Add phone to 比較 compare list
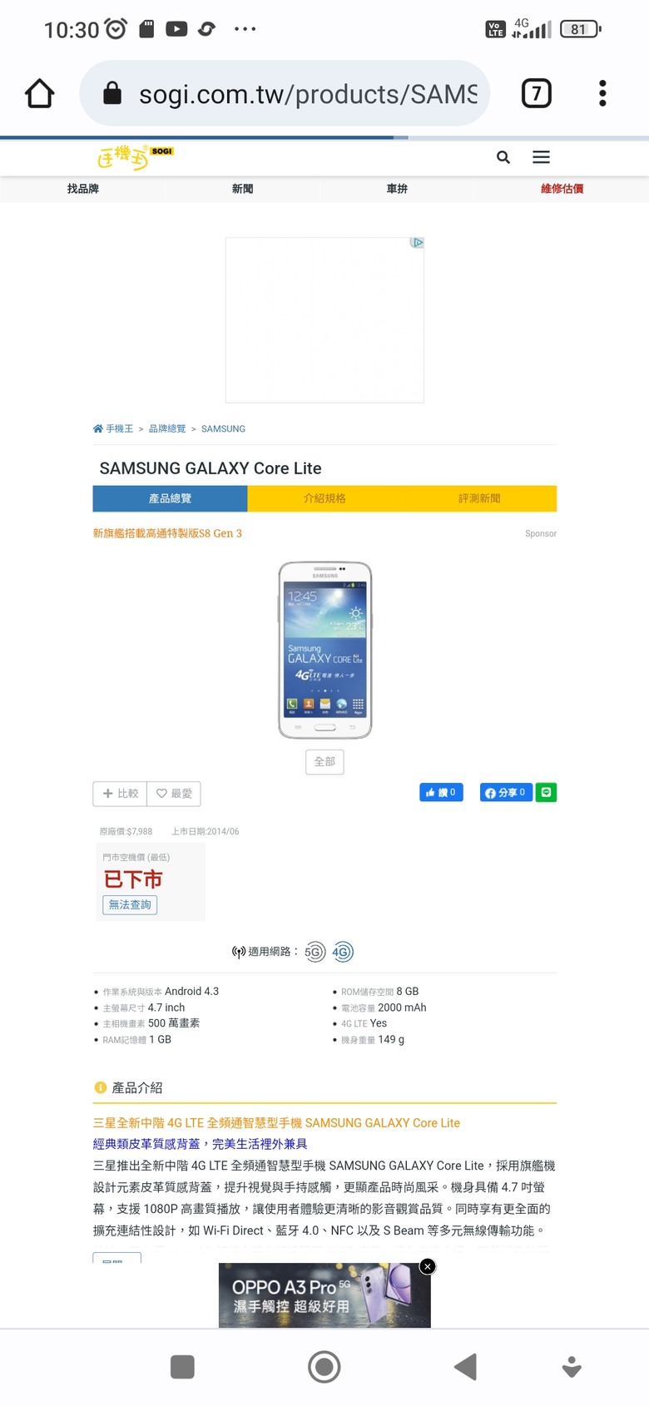This screenshot has height=1406, width=649. pyautogui.click(x=120, y=794)
